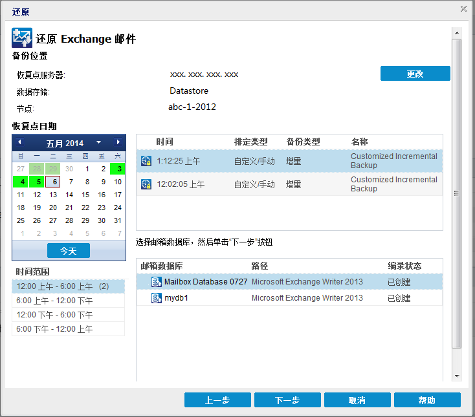Click 邮箱数据库 column header
Viewport: 475px width, 417px height.
(162, 266)
